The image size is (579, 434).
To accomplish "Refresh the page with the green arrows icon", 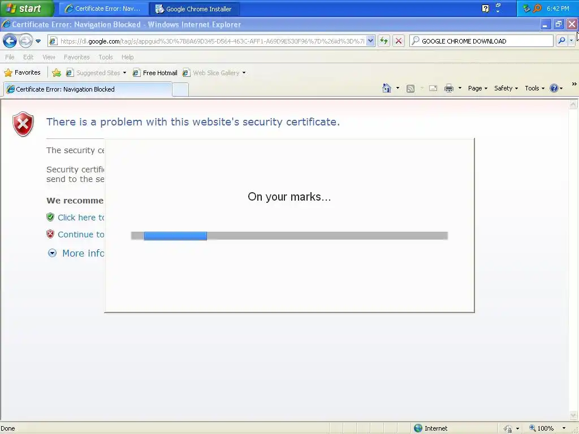I will pyautogui.click(x=384, y=41).
